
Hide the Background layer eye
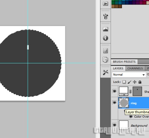click(x=115, y=125)
